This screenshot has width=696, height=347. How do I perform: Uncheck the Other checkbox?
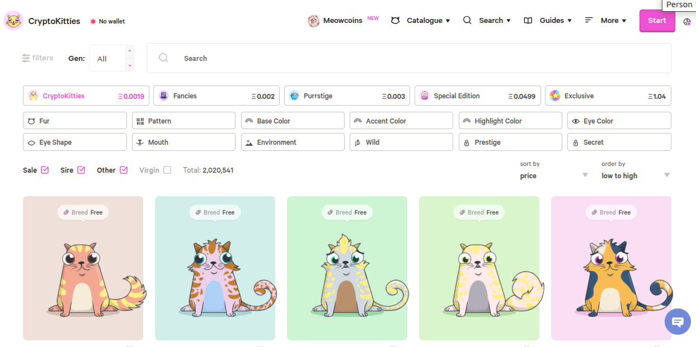tap(124, 170)
